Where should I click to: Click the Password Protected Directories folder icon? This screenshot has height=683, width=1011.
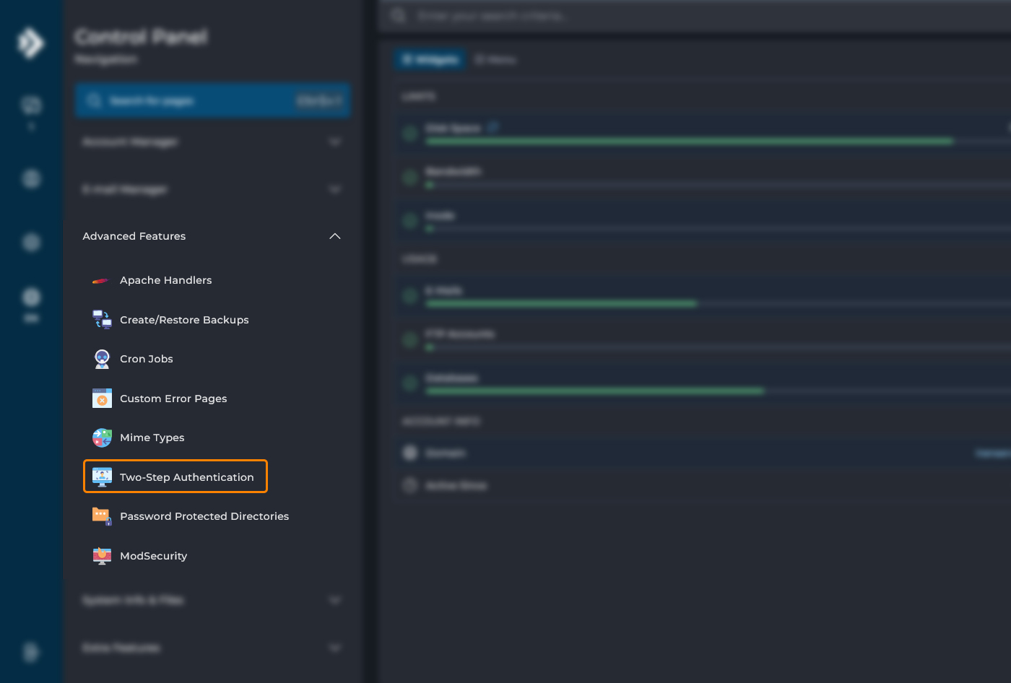[102, 516]
